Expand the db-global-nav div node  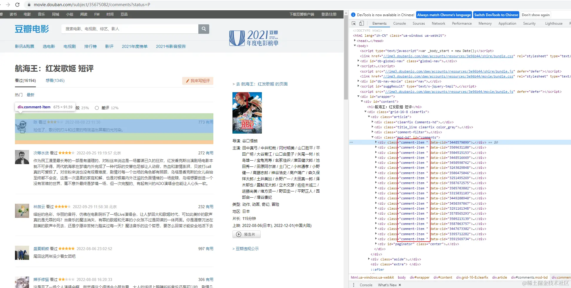pos(359,61)
